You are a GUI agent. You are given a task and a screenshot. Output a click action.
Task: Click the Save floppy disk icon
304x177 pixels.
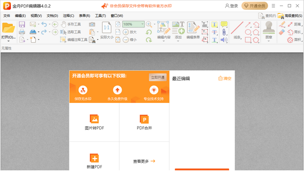[x=22, y=24]
